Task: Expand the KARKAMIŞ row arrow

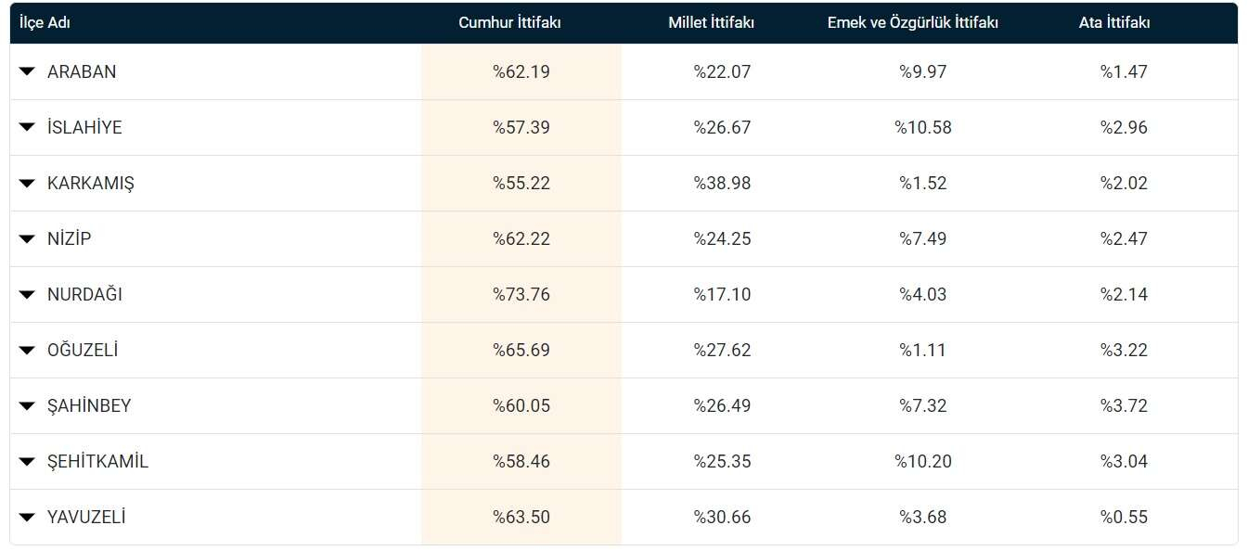Action: (27, 183)
